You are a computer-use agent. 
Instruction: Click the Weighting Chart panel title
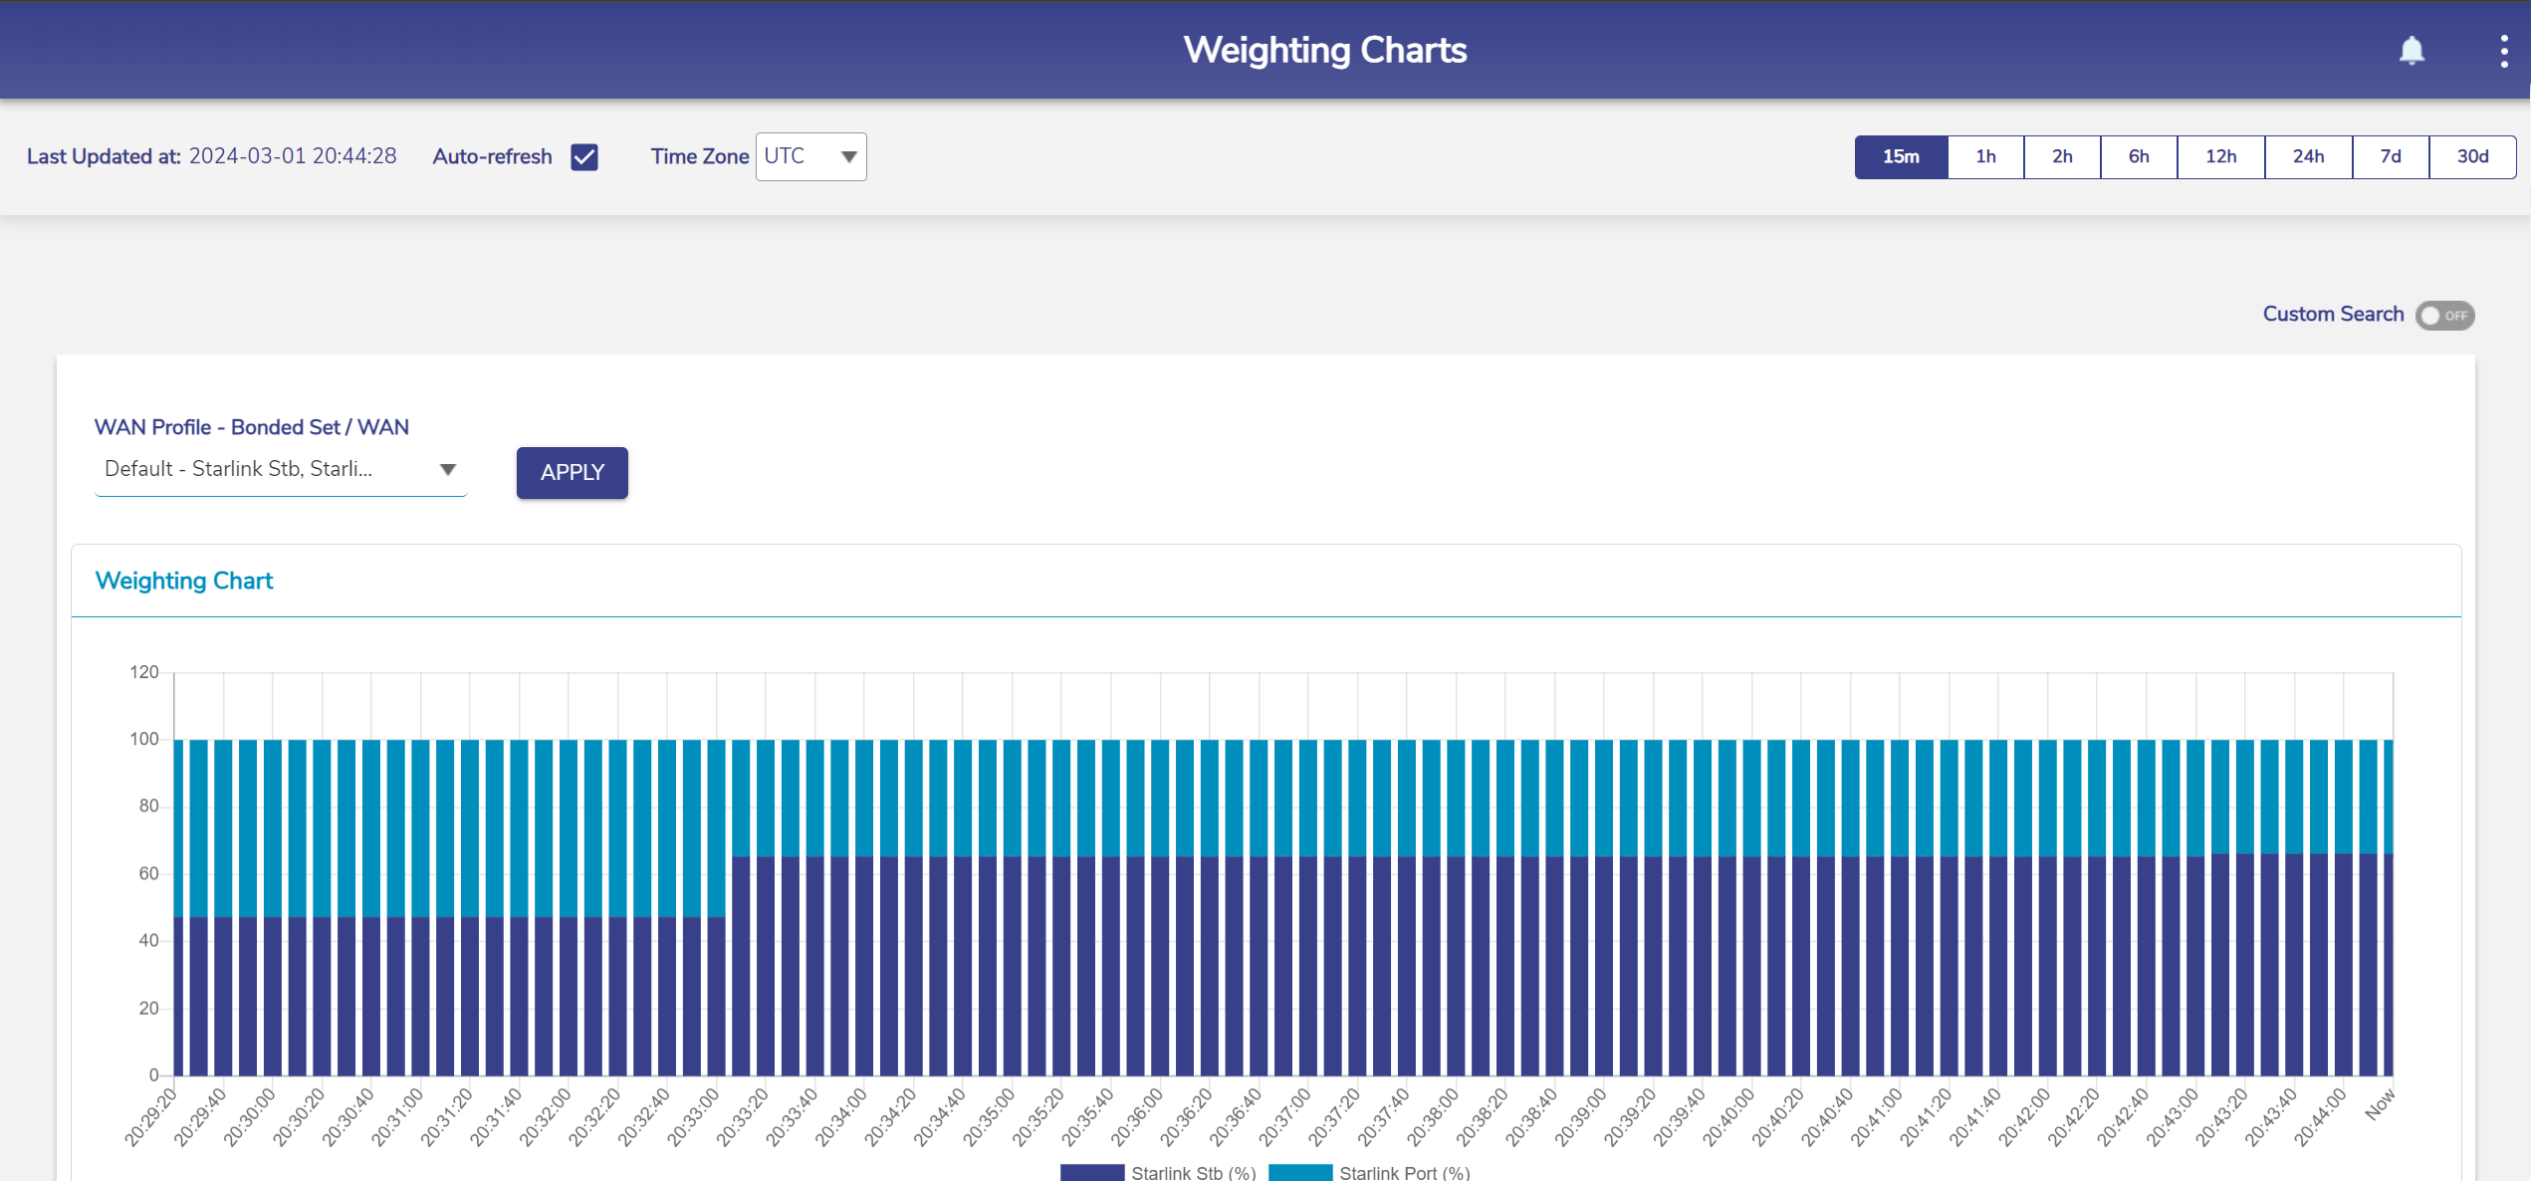[184, 582]
